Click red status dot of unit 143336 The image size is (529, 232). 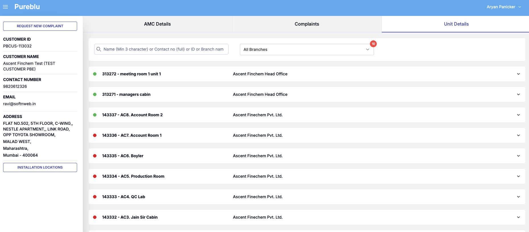tap(95, 135)
